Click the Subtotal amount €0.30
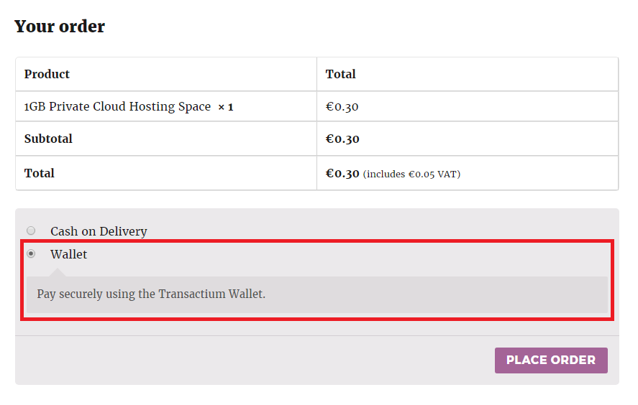Image resolution: width=638 pixels, height=405 pixels. tap(342, 139)
